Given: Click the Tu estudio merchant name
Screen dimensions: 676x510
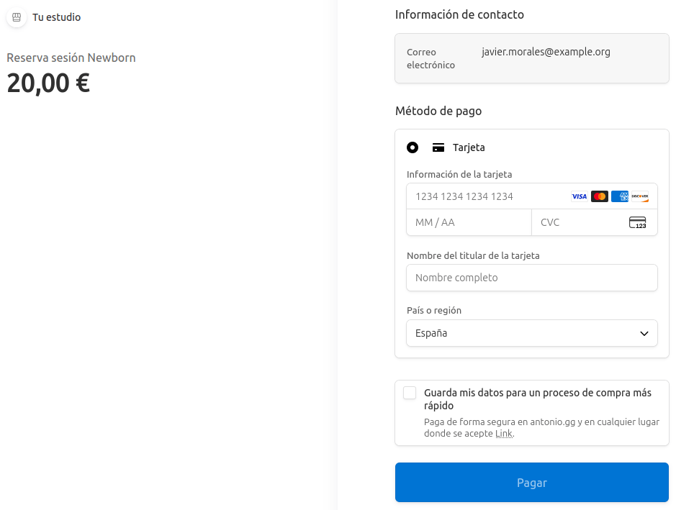Looking at the screenshot, I should 56,17.
